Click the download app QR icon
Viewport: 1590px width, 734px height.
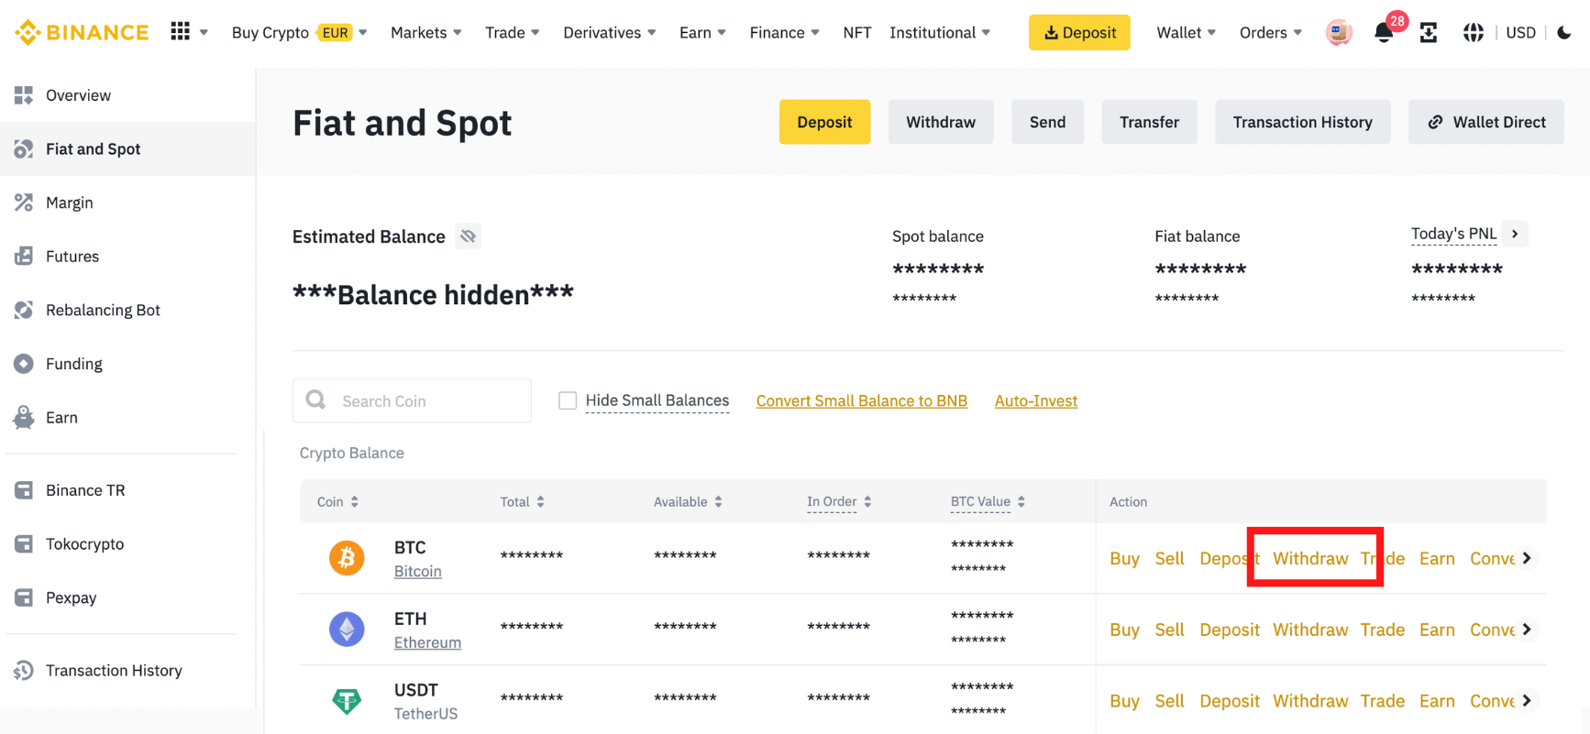[x=1429, y=33]
